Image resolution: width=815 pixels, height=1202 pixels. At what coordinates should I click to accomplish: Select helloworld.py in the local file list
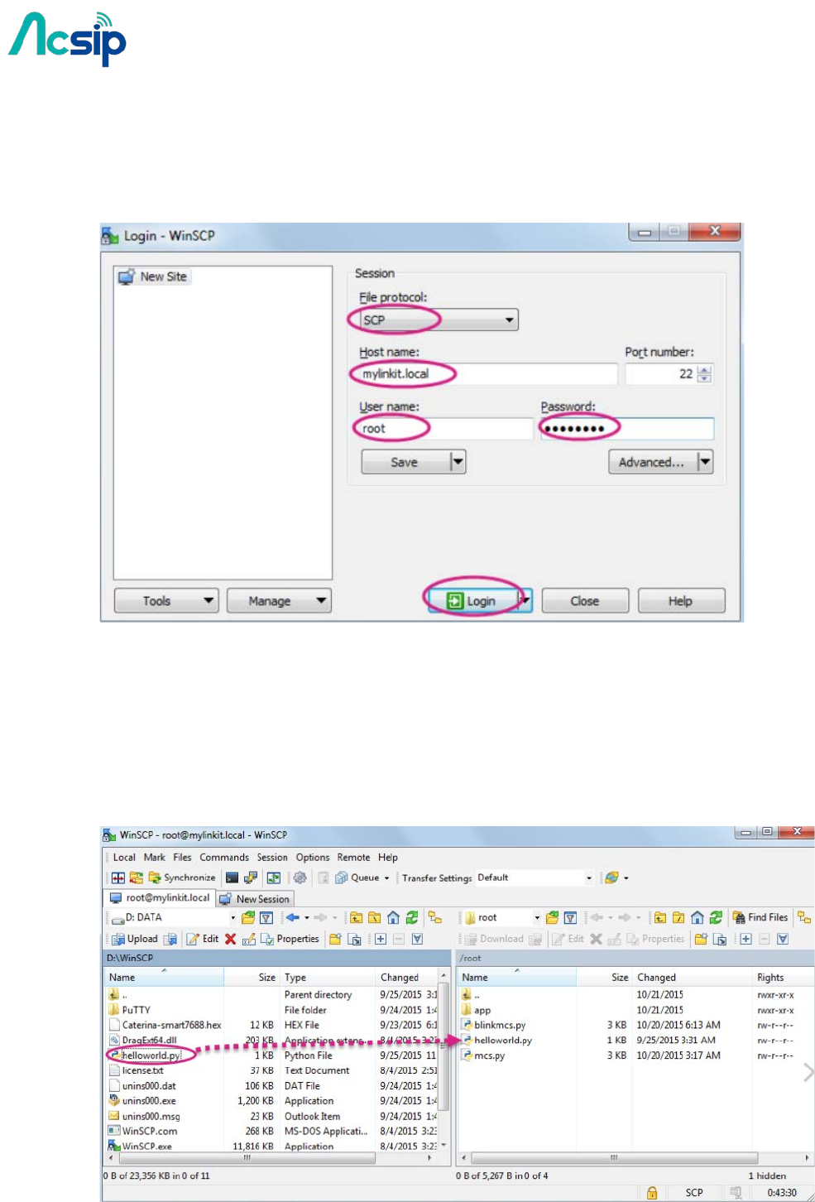tap(151, 1055)
